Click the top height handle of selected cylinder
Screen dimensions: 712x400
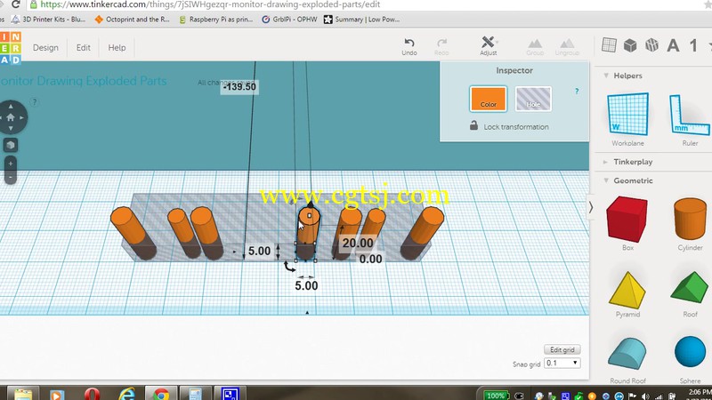310,205
